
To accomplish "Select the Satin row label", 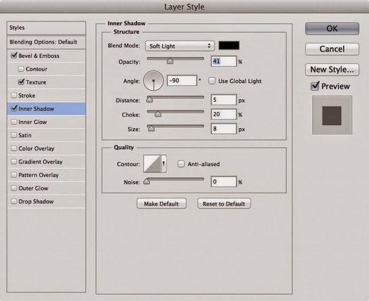I will coord(25,135).
